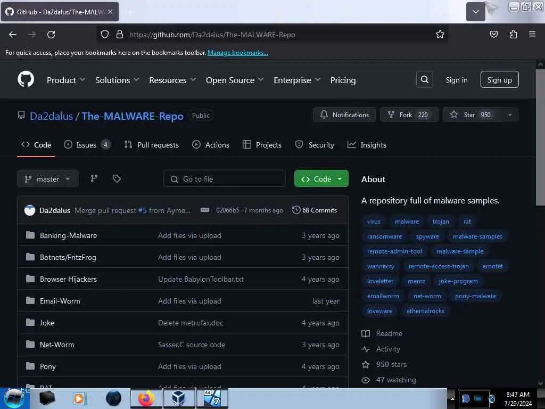
Task: Expand the Solutions menu
Action: coord(117,80)
